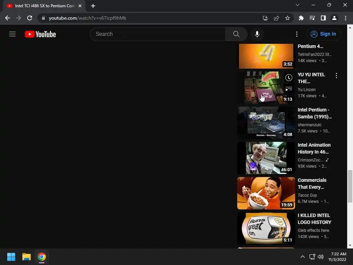
Task: Open Chrome three-dot menu
Action: (345, 18)
